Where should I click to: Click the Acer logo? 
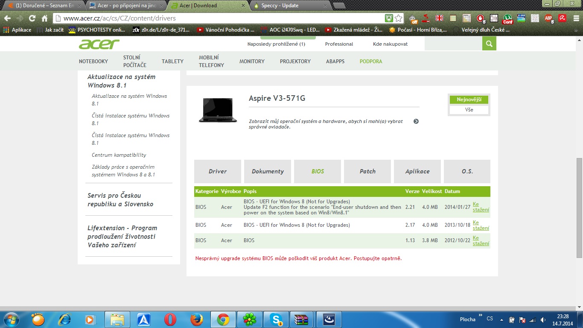point(99,44)
